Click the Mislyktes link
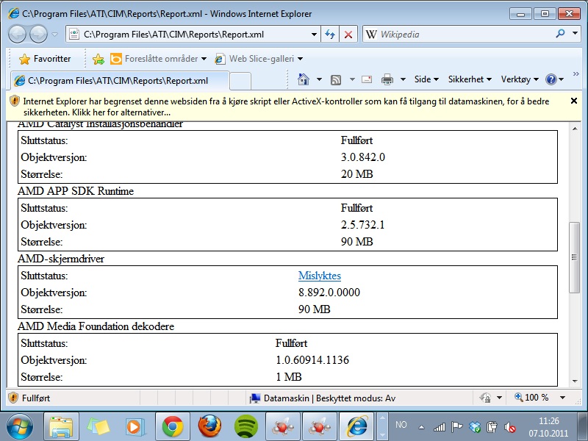Viewport: 588px width, 441px height. (319, 276)
